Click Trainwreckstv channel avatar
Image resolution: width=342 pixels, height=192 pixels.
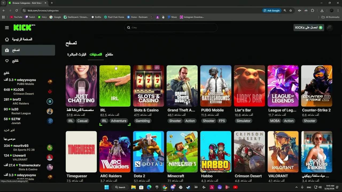50,167
